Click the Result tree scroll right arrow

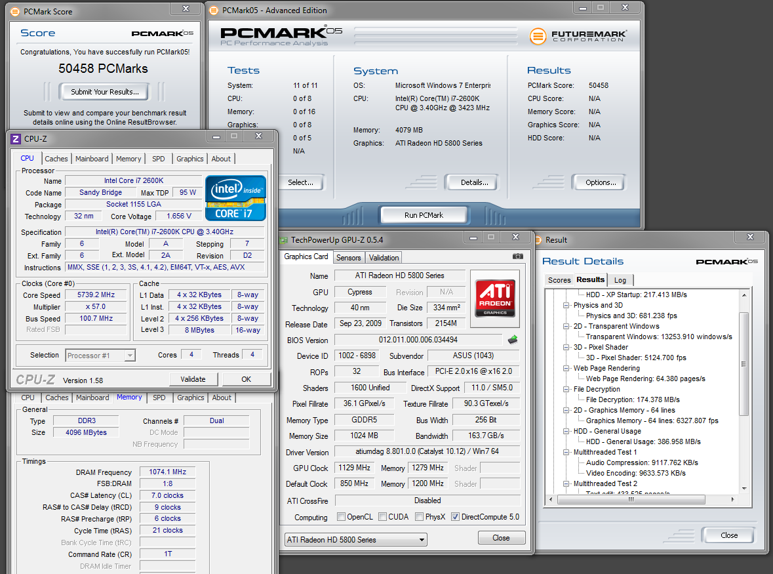[733, 499]
